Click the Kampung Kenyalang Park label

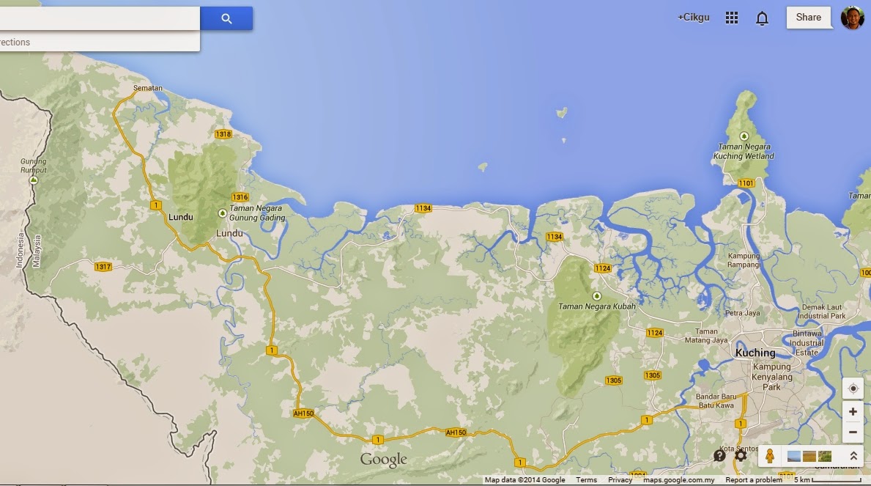771,377
